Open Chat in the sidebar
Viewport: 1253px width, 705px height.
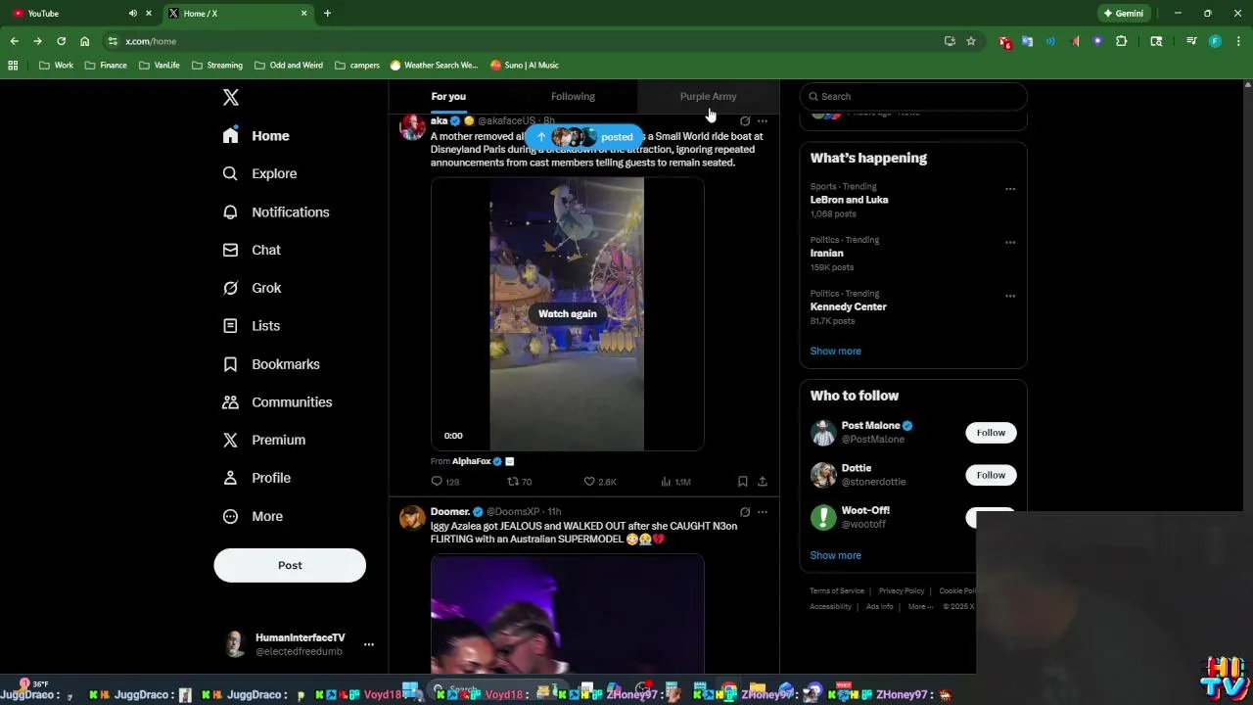(253, 250)
